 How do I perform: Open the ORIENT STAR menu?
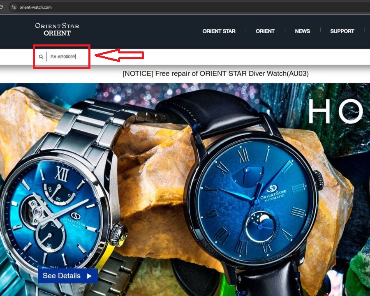coord(219,31)
